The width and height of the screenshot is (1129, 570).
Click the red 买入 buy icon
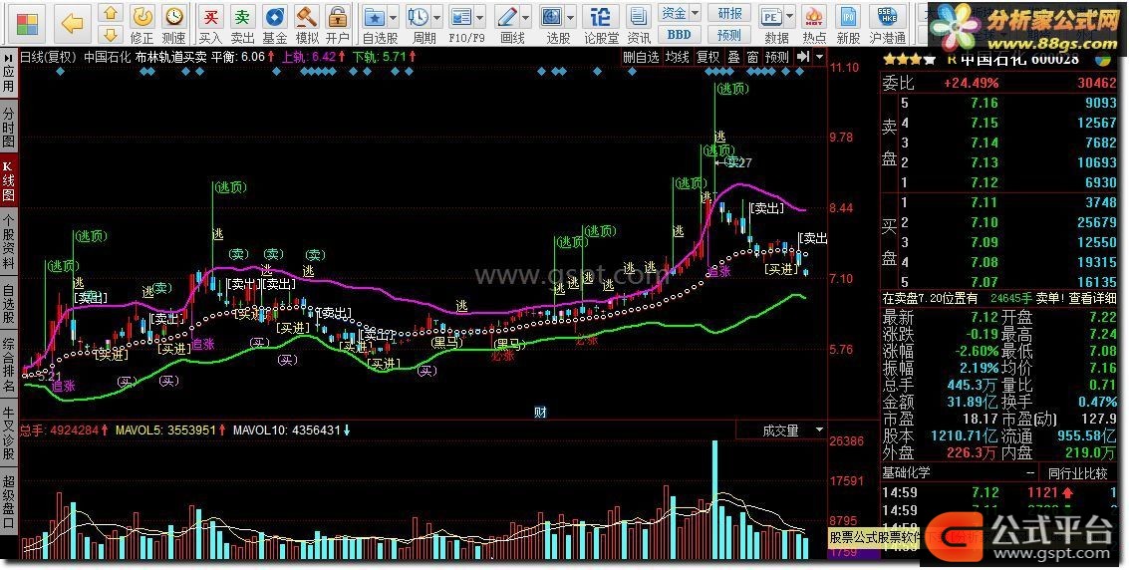click(210, 24)
